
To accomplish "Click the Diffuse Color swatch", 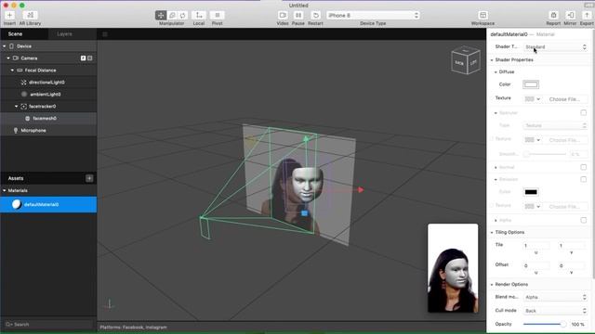I will click(x=531, y=84).
